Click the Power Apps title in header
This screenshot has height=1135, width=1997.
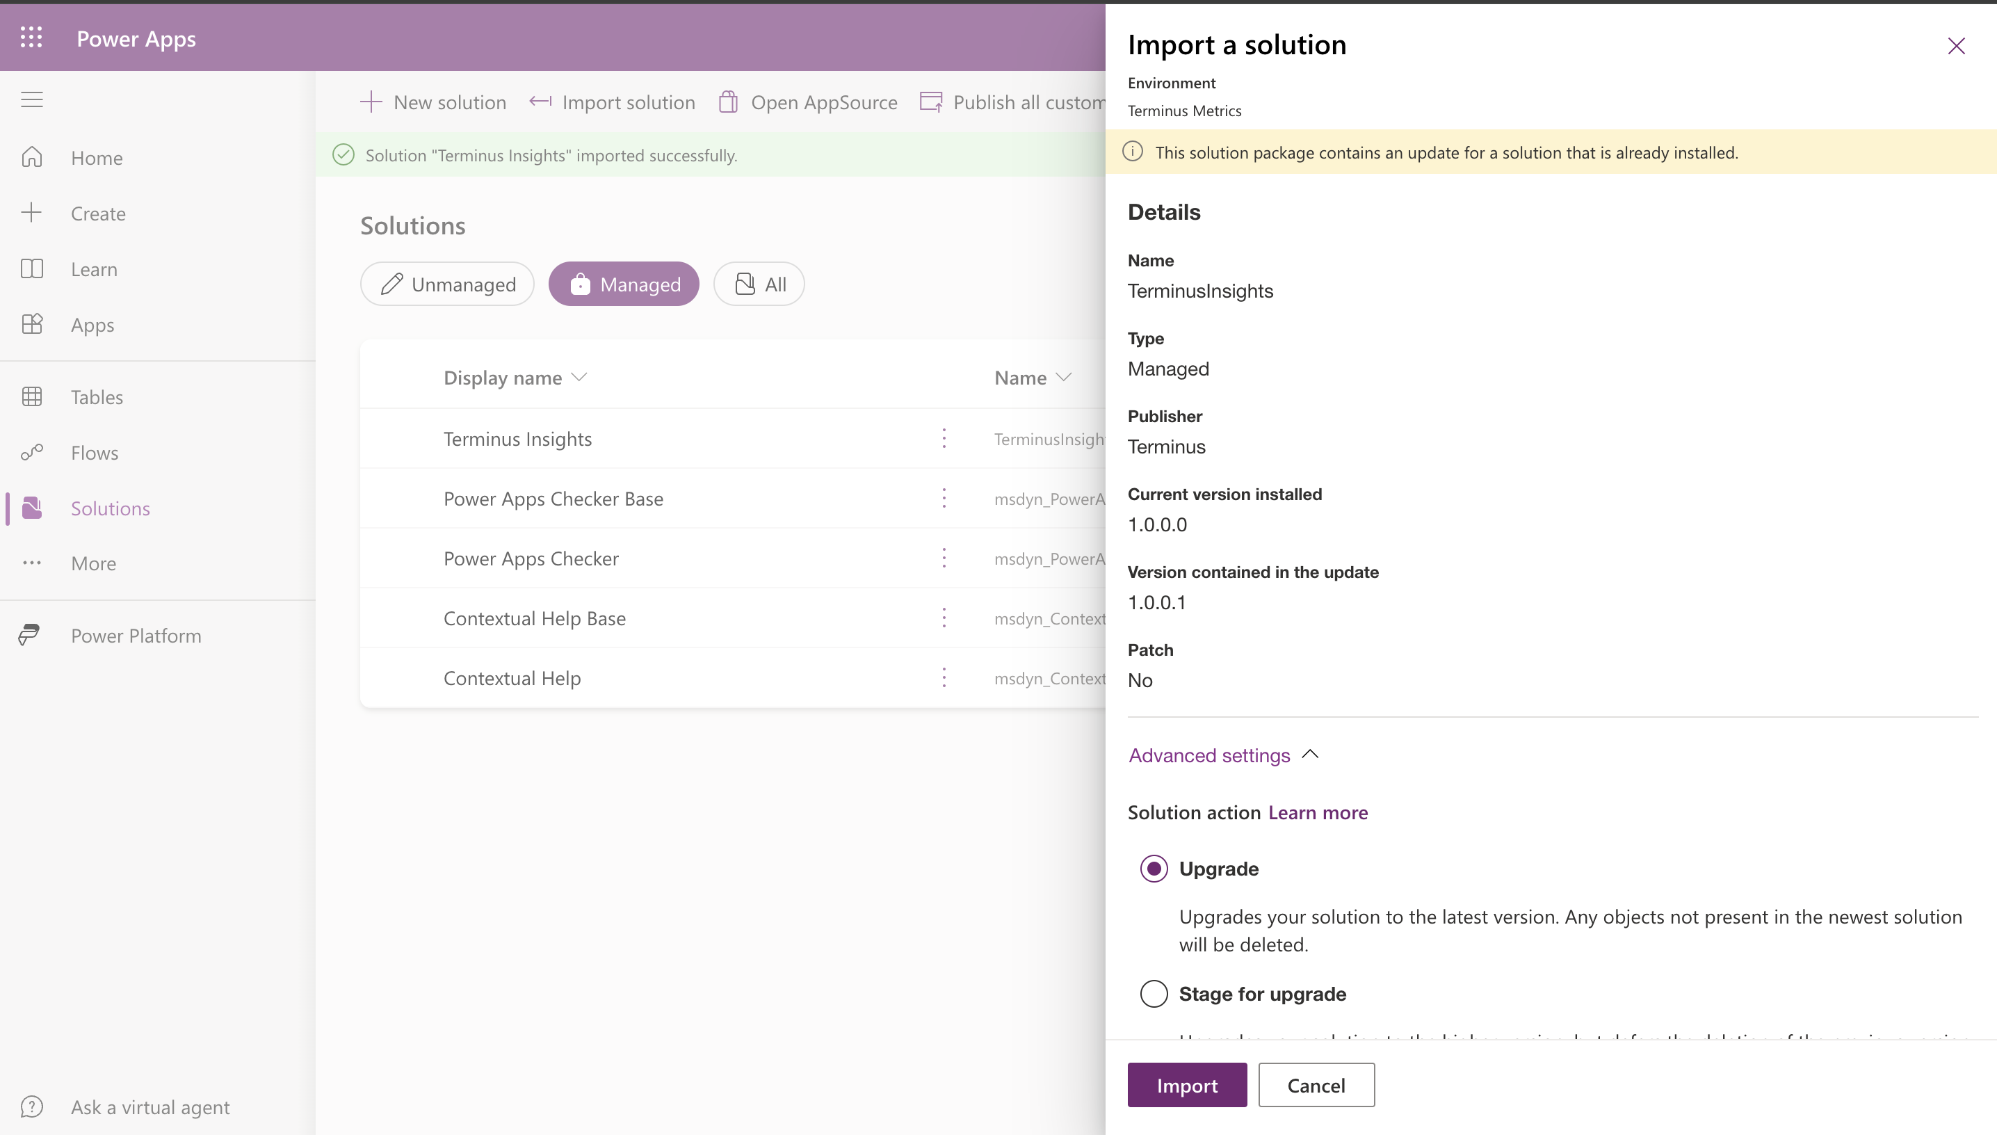136,38
